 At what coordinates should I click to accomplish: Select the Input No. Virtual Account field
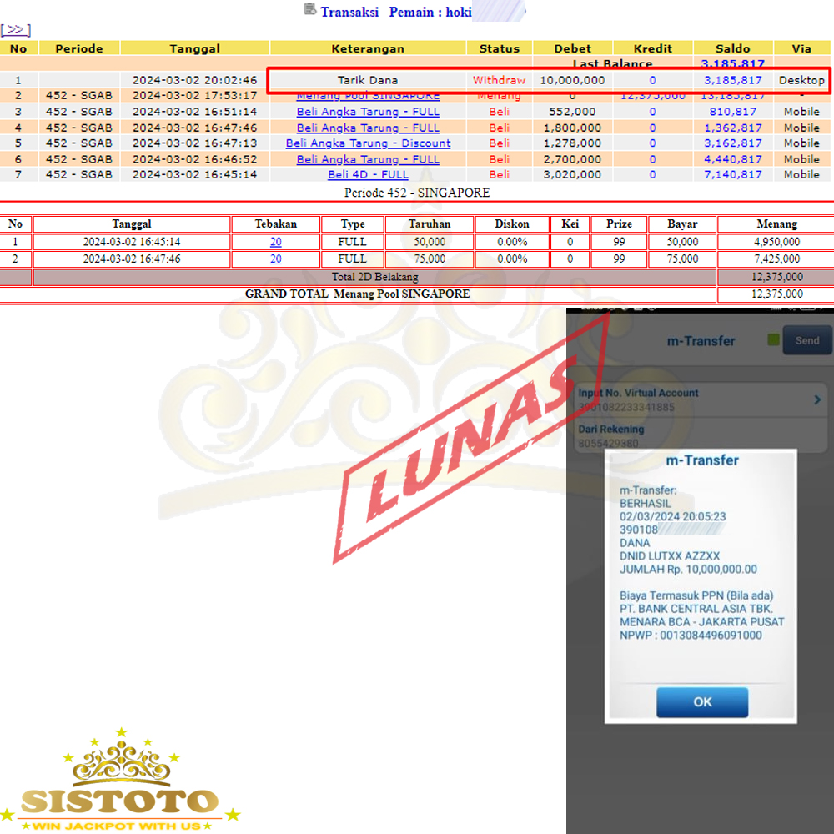[x=692, y=400]
